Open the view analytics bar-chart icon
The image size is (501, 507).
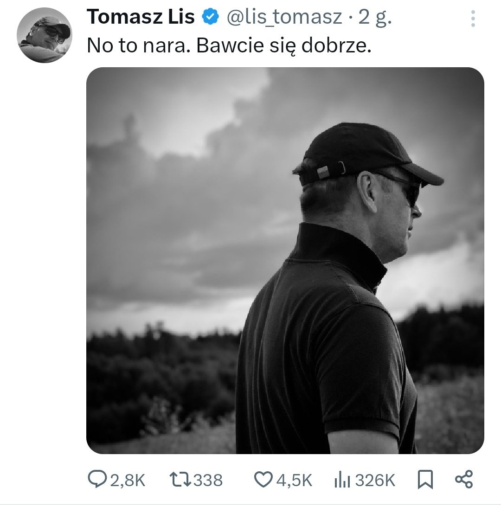[342, 480]
